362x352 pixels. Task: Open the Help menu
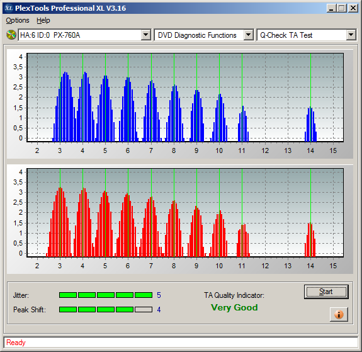coord(43,20)
